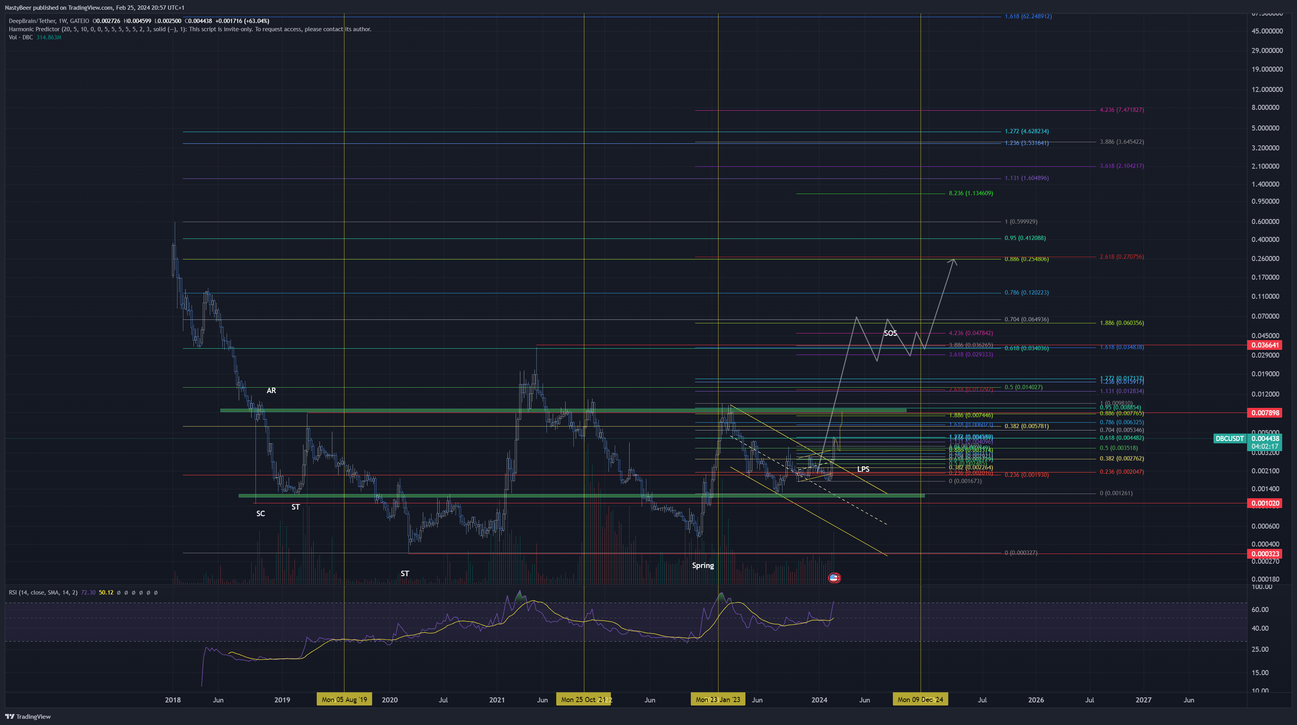The width and height of the screenshot is (1297, 725).
Task: Click the 2024 label on the time axis
Action: (819, 700)
